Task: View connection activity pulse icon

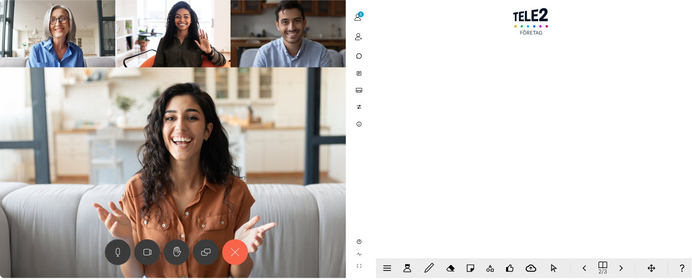Action: click(x=359, y=254)
